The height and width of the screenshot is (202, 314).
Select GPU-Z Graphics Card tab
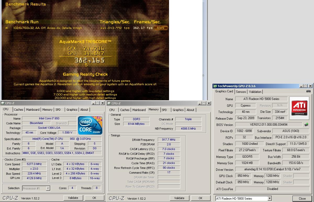click(224, 91)
